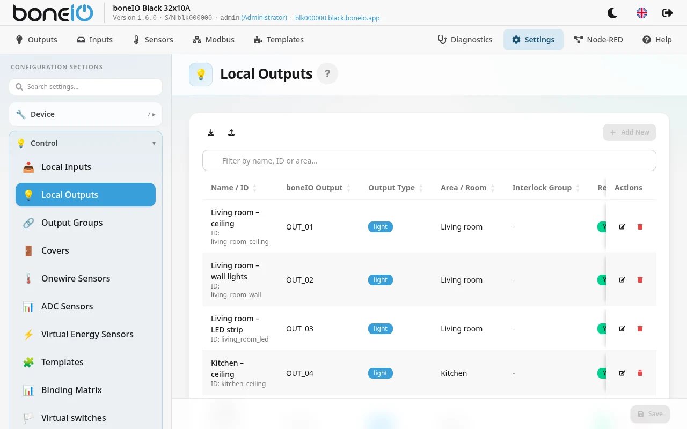Click the upload import icon
Image resolution: width=687 pixels, height=429 pixels.
pyautogui.click(x=231, y=132)
